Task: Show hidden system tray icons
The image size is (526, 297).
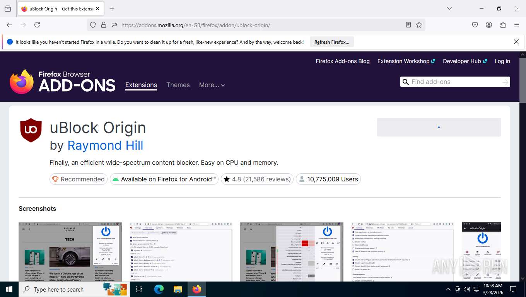Action: tap(448, 289)
